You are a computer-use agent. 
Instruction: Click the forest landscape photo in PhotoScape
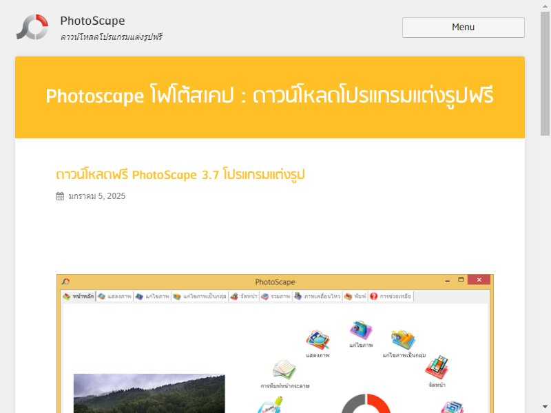[x=149, y=393]
